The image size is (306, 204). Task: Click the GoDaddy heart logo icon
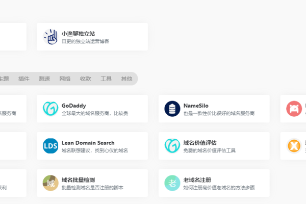[50, 109]
